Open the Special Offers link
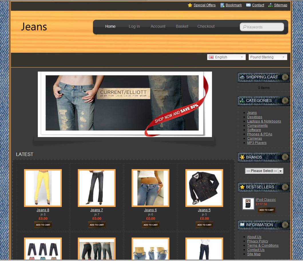The width and height of the screenshot is (303, 261). 205,5
